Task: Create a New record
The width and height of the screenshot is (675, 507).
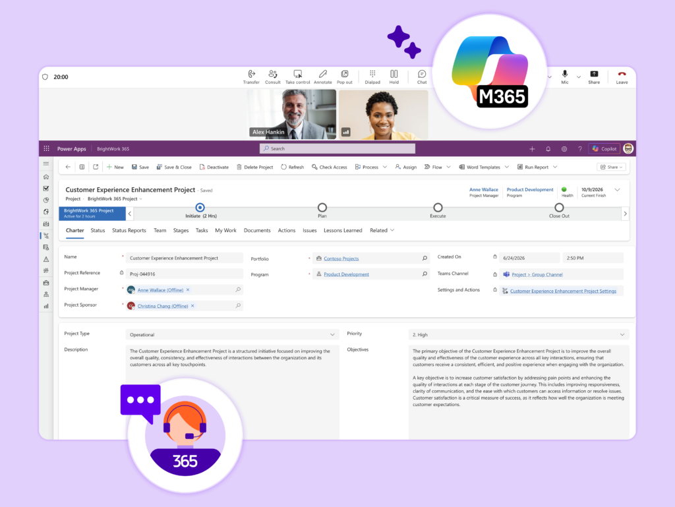Action: tap(115, 167)
